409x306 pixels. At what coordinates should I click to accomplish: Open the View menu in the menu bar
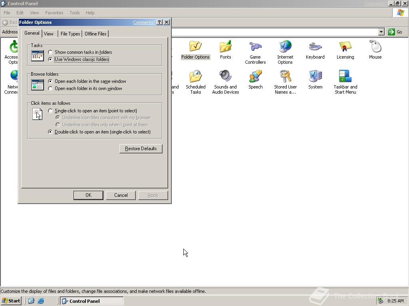[34, 13]
